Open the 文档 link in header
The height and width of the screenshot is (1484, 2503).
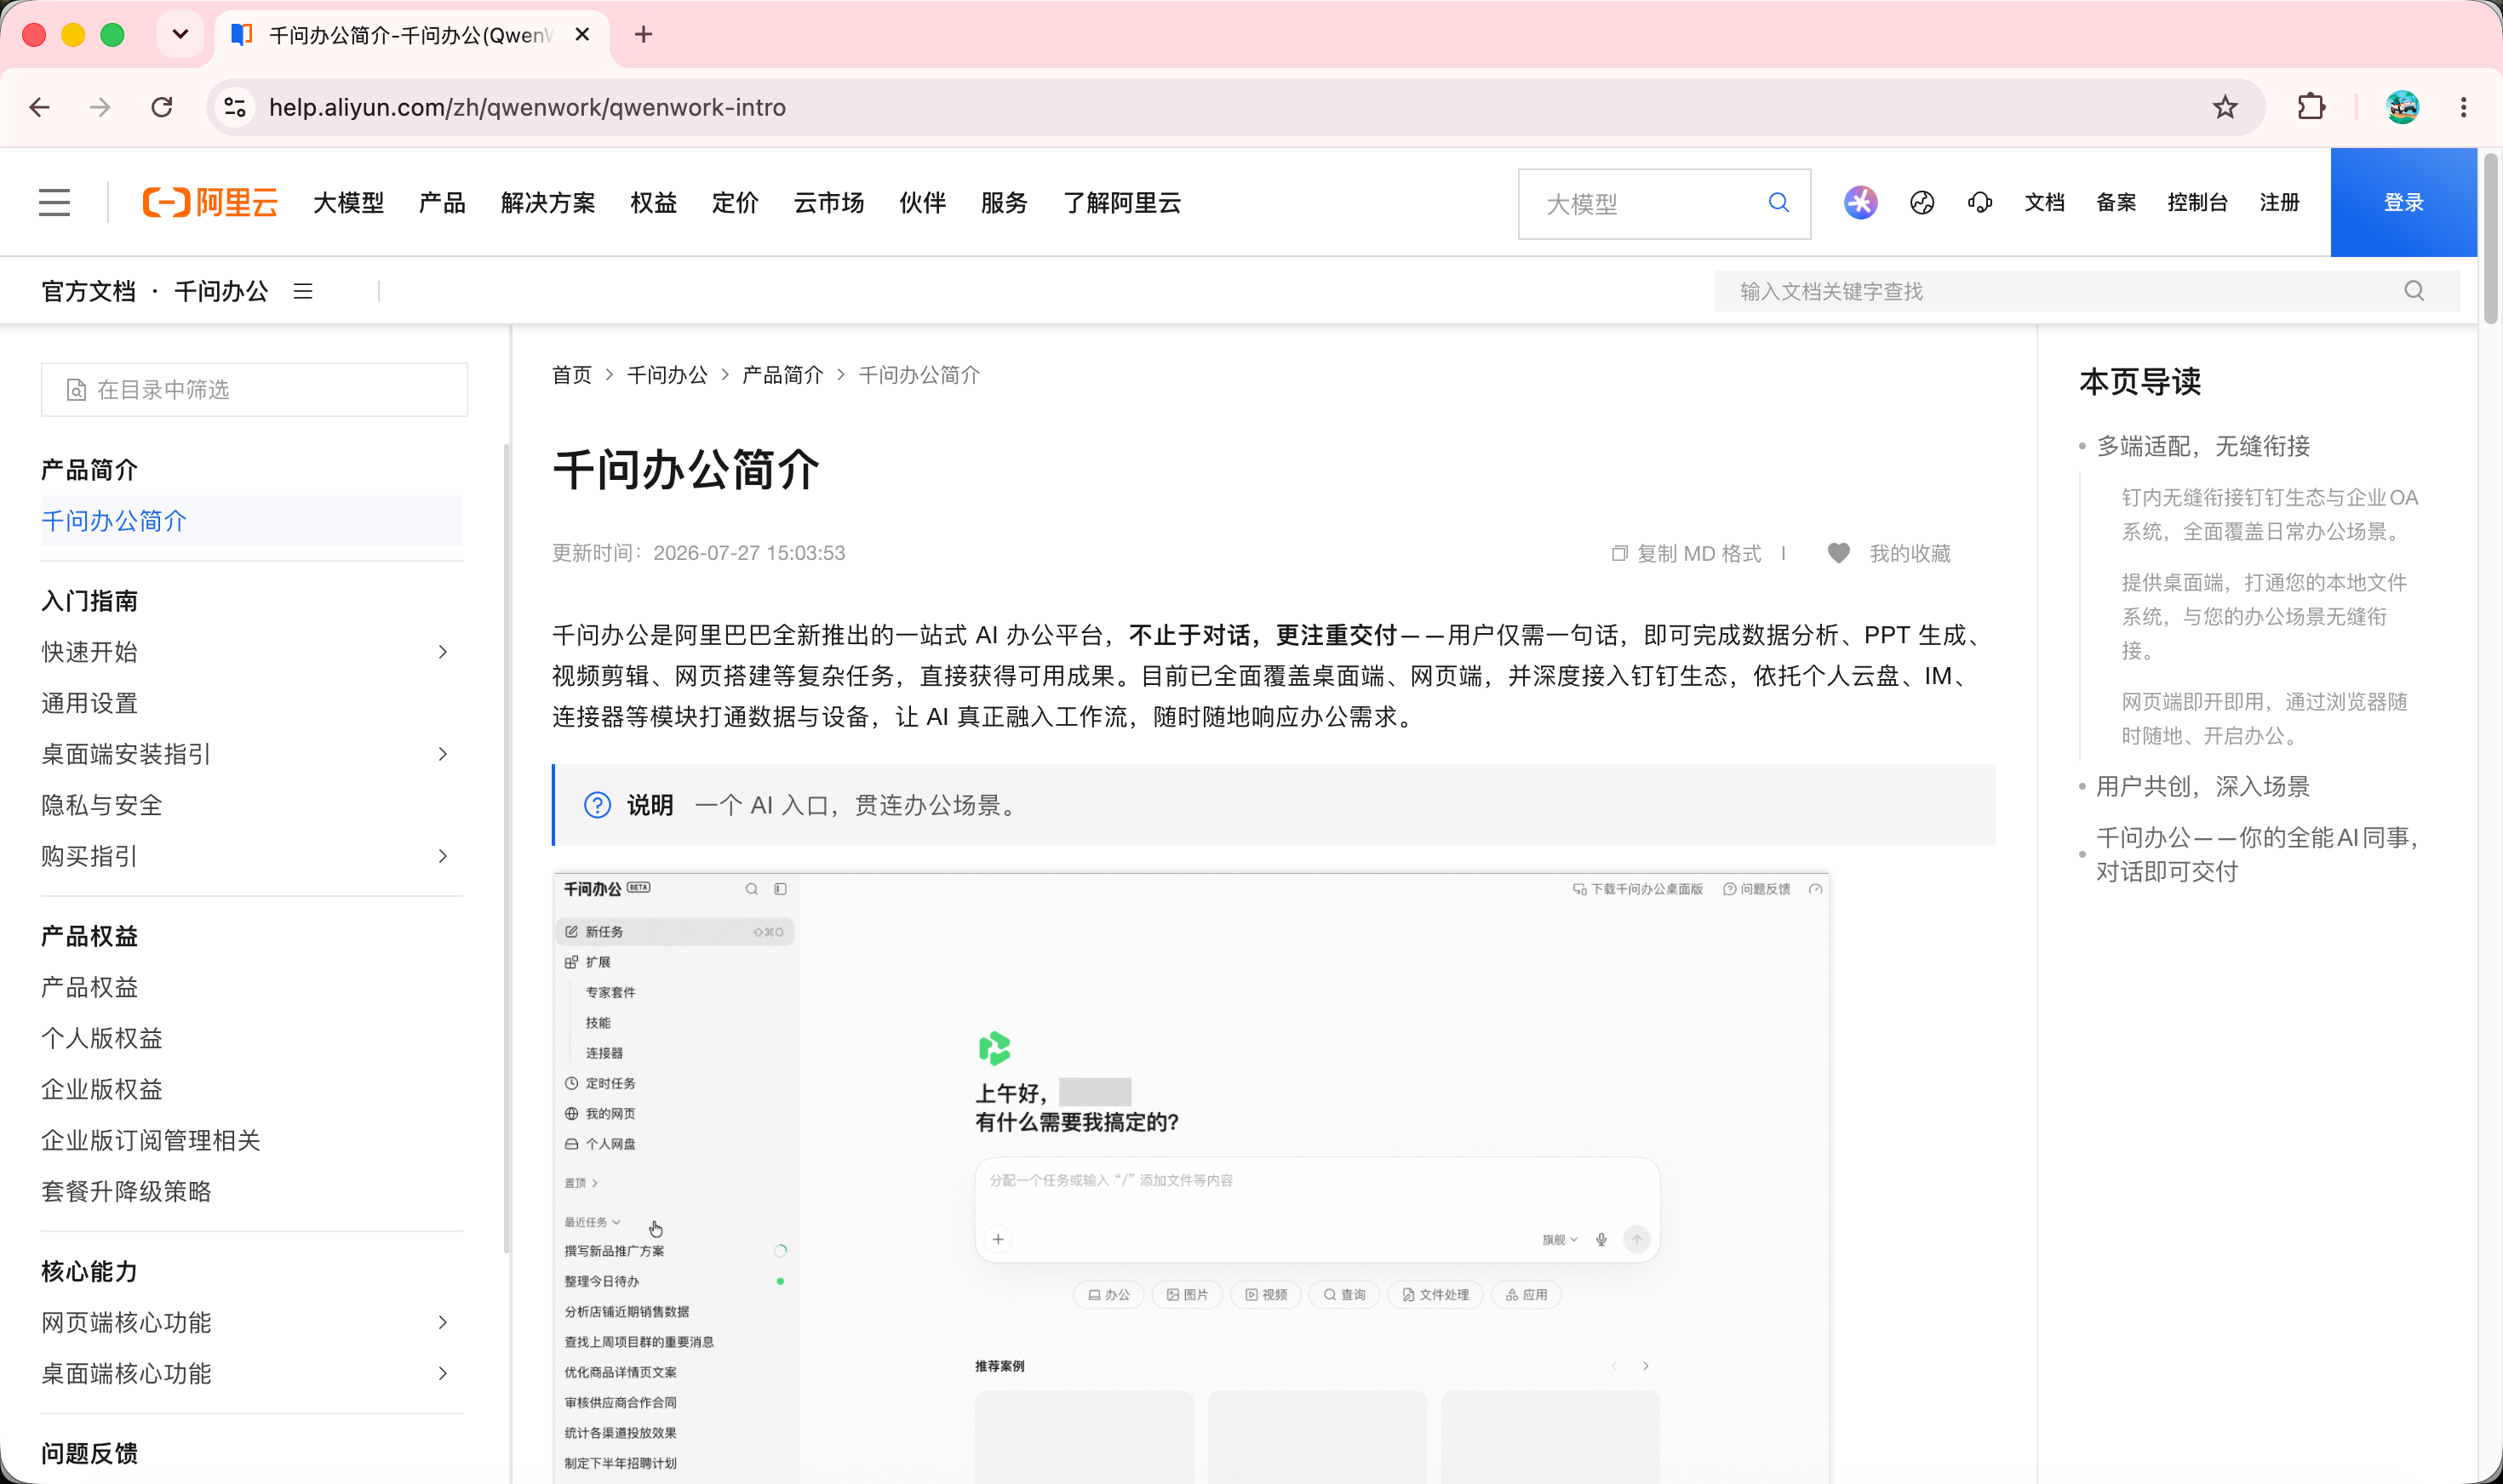(2044, 203)
